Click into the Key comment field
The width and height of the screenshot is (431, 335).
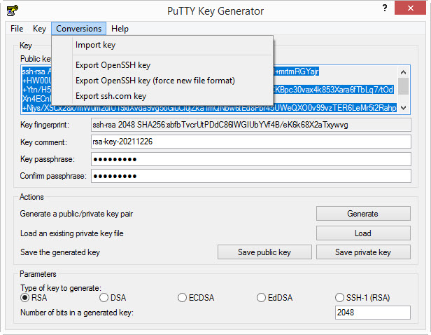click(x=251, y=142)
